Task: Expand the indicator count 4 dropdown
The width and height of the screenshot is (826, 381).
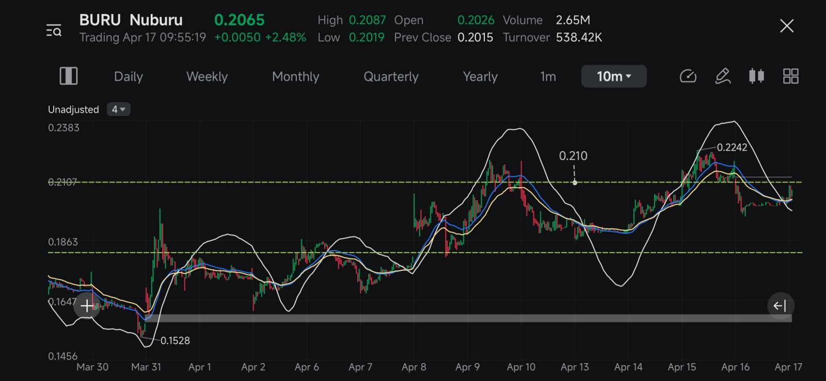Action: tap(119, 109)
